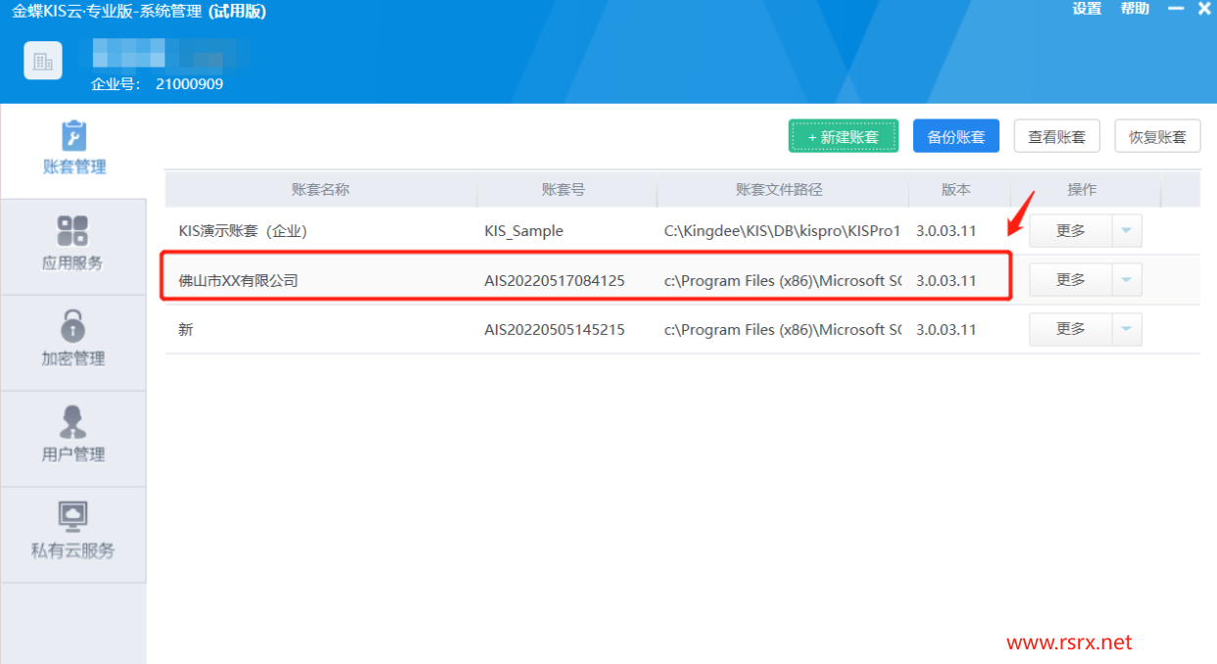
Task: Click the company building logo icon
Action: (43, 61)
